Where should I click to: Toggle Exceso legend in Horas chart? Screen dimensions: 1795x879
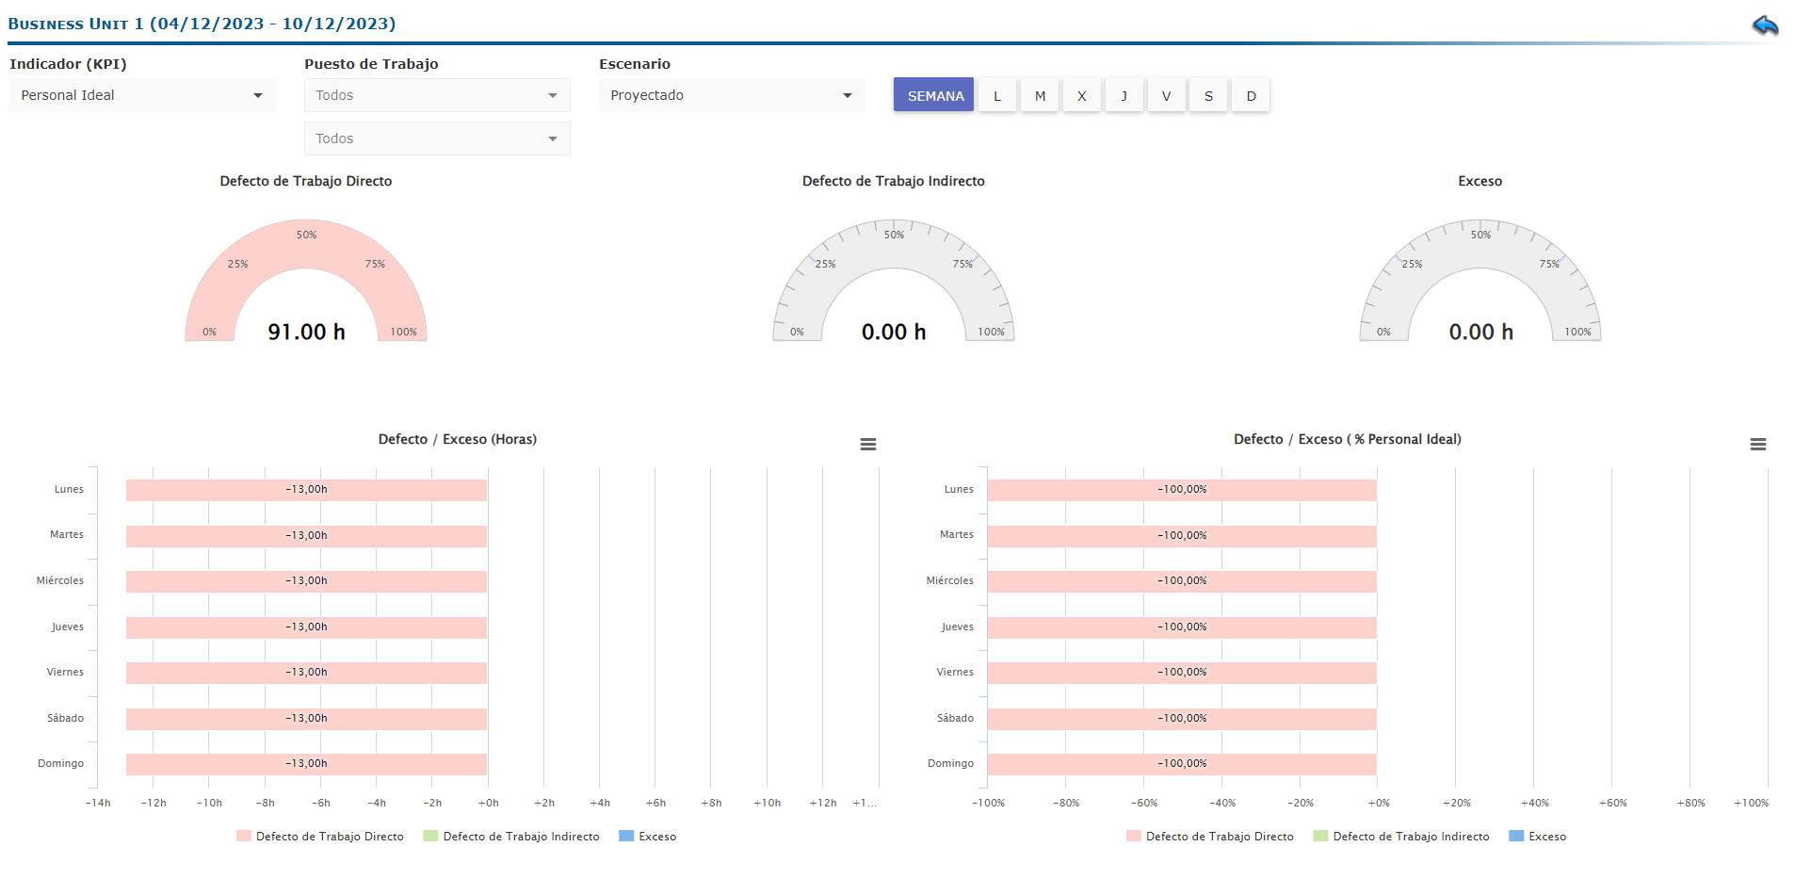(x=648, y=837)
